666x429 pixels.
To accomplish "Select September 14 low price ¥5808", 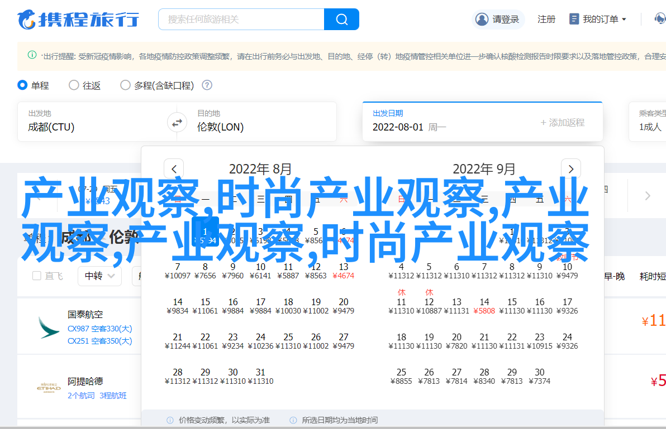I will 484,306.
